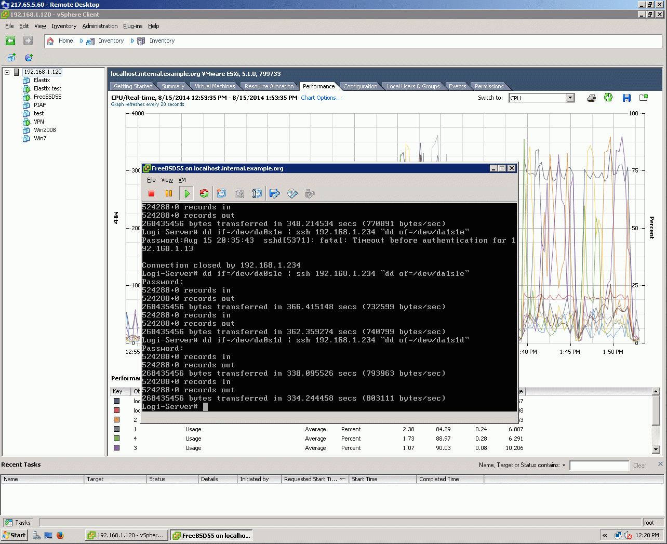This screenshot has width=667, height=544.
Task: Switch to the Resource Allocation tab
Action: [269, 86]
